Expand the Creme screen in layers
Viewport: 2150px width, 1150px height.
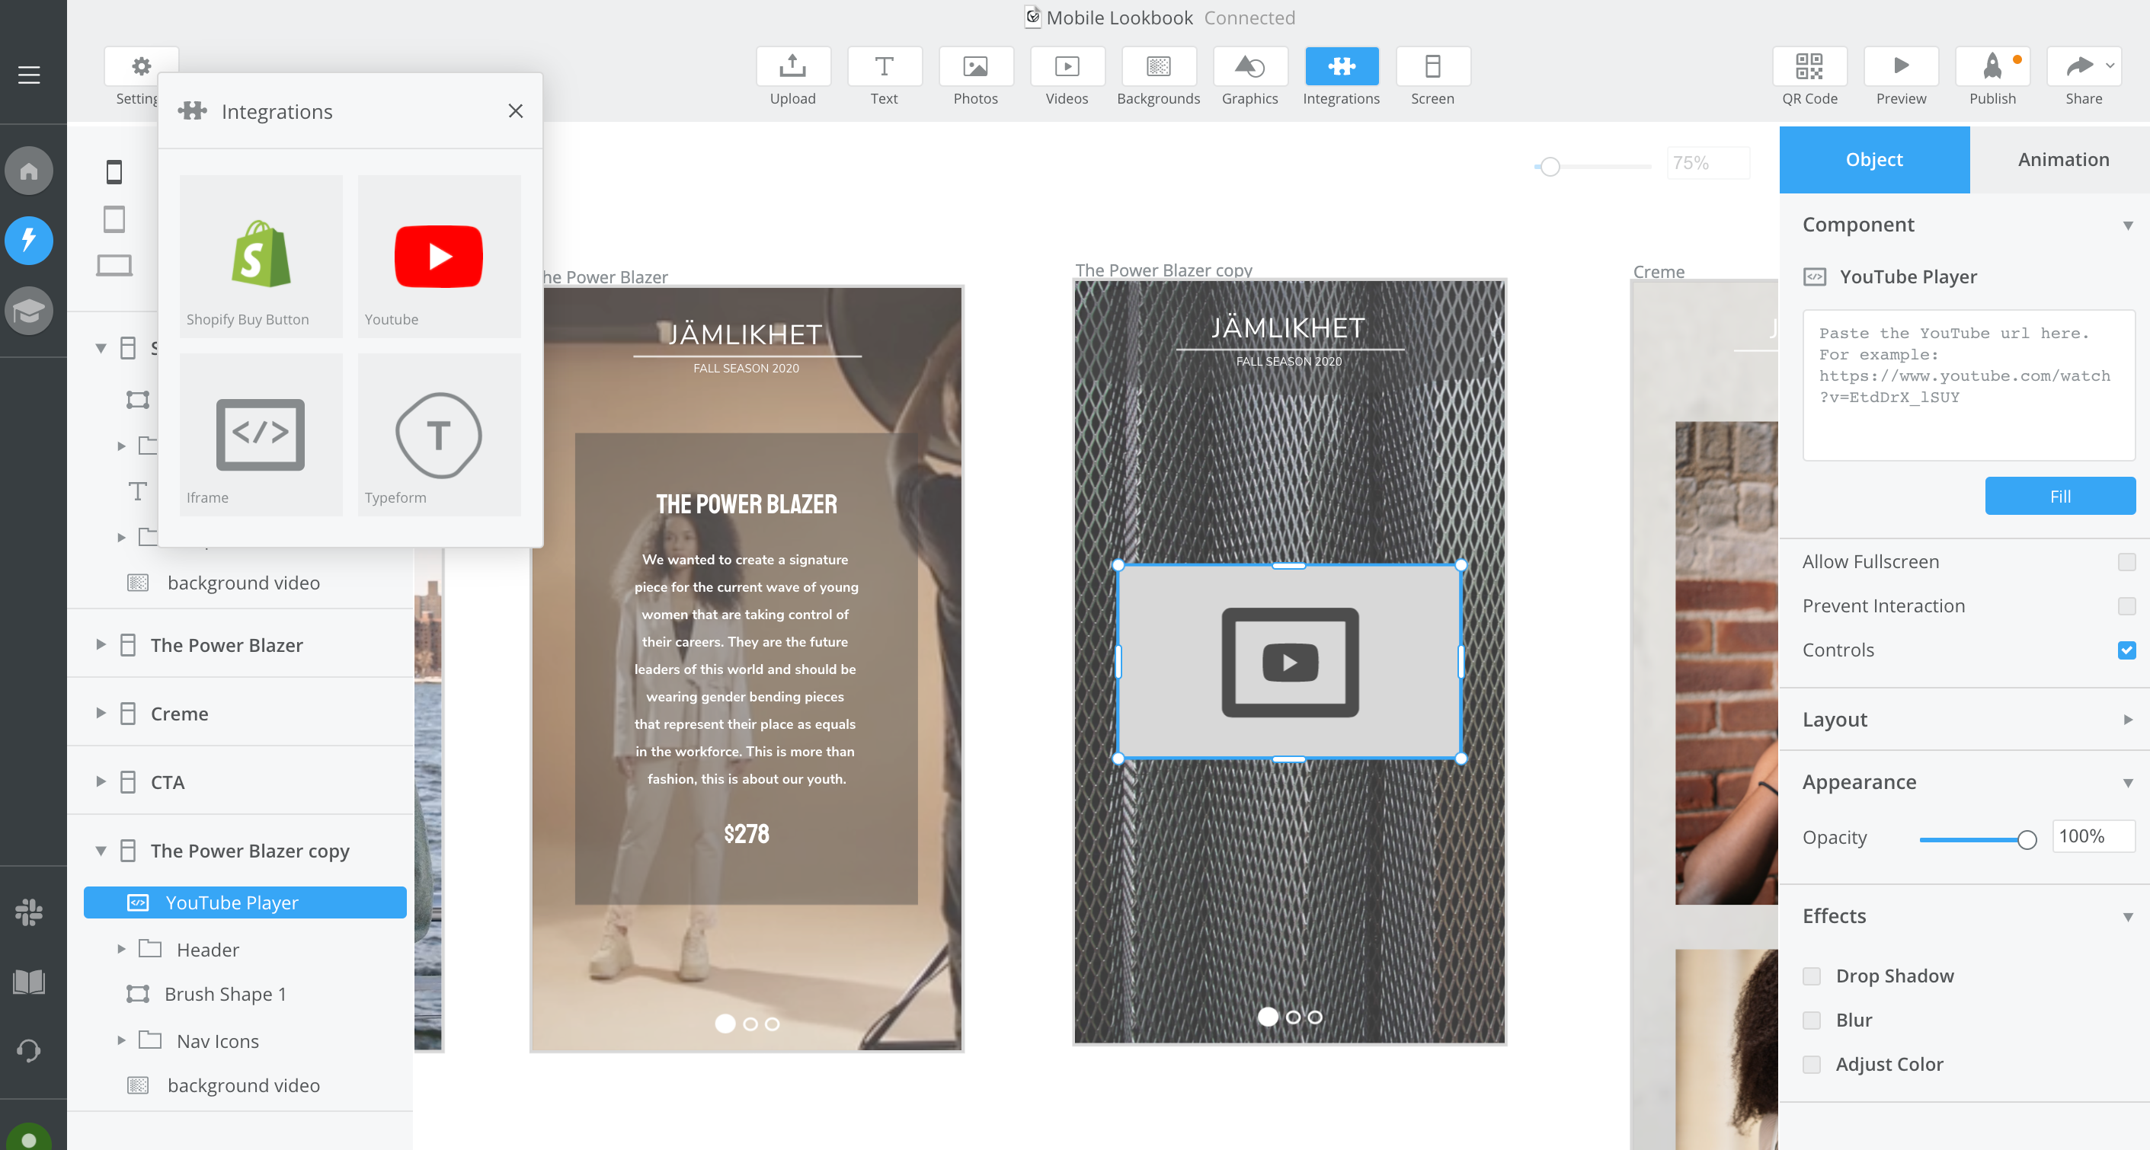[101, 714]
